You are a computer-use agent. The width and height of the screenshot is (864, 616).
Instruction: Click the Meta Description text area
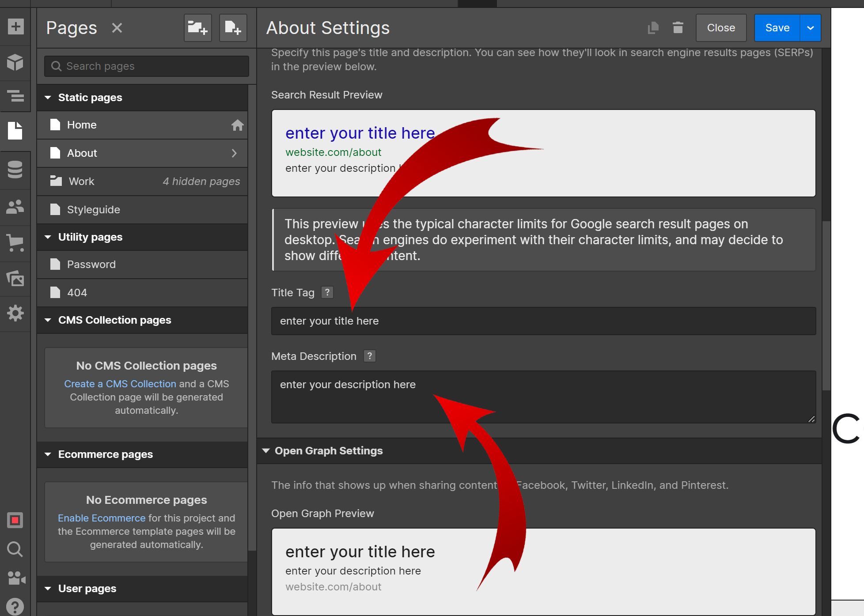543,397
